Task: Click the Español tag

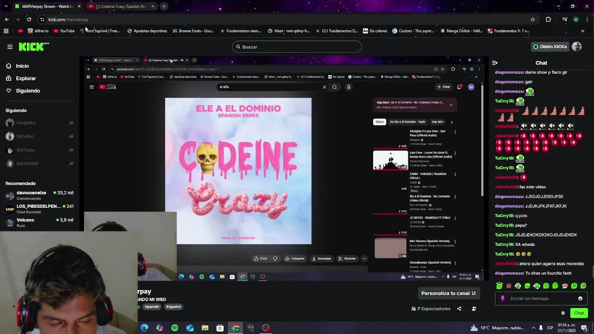Action: 174,307
